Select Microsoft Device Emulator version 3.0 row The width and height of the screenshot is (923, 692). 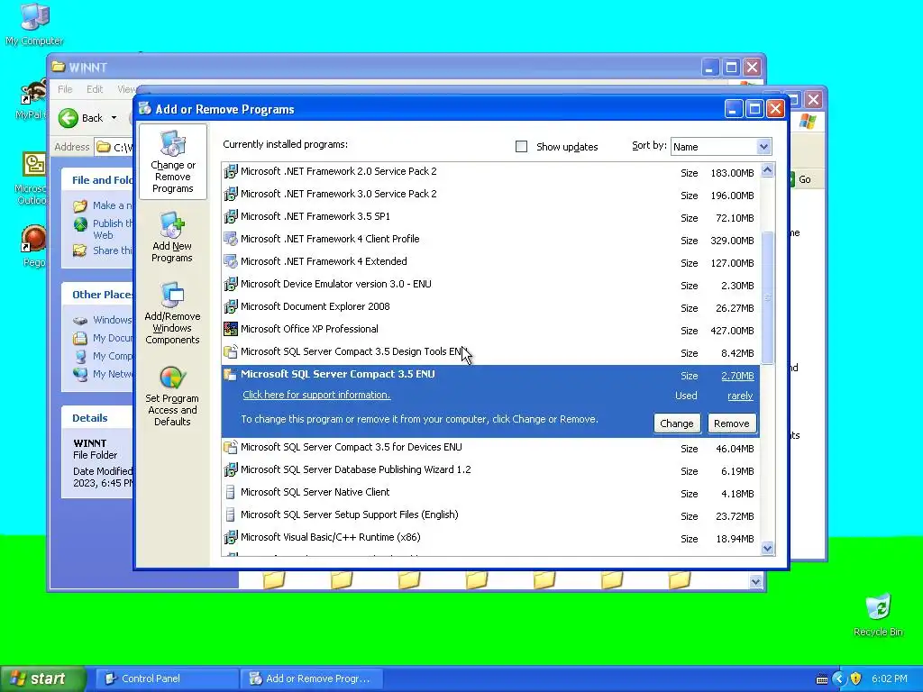490,284
